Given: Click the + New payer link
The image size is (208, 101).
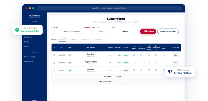Looking at the screenshot, I should tap(87, 27).
